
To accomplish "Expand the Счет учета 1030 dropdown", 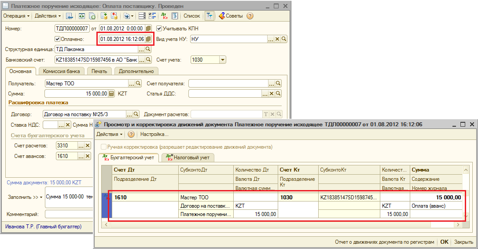I will tap(222, 60).
